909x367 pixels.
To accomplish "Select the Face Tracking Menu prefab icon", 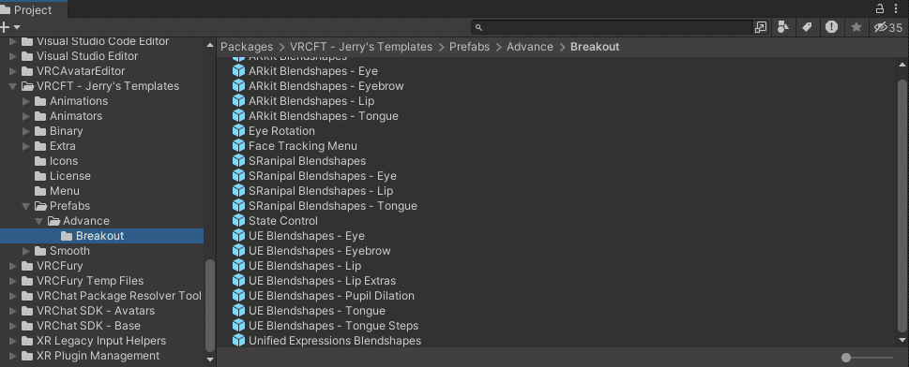I will pyautogui.click(x=238, y=146).
